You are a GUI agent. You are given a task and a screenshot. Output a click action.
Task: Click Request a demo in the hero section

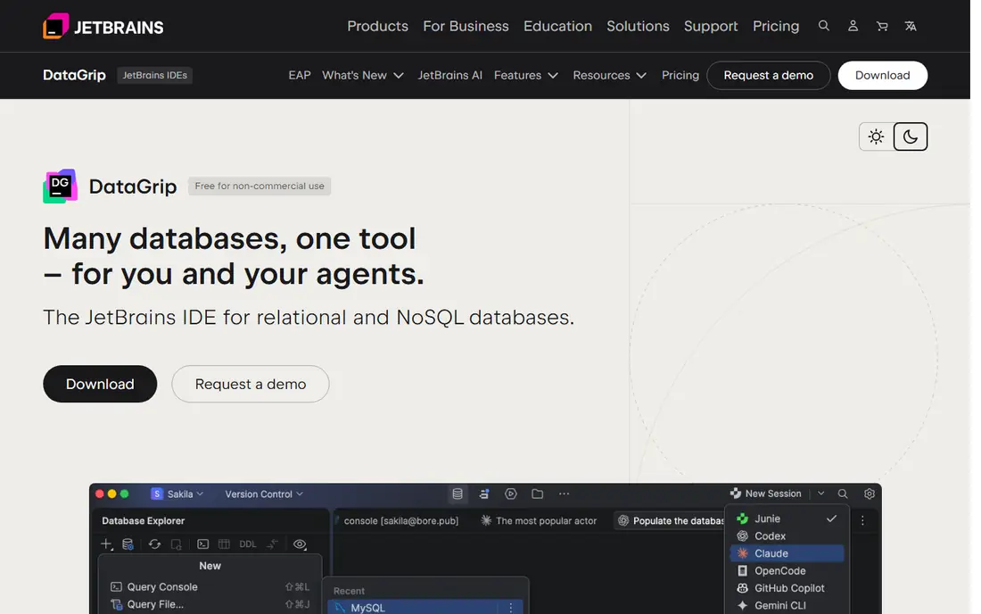[x=251, y=384]
